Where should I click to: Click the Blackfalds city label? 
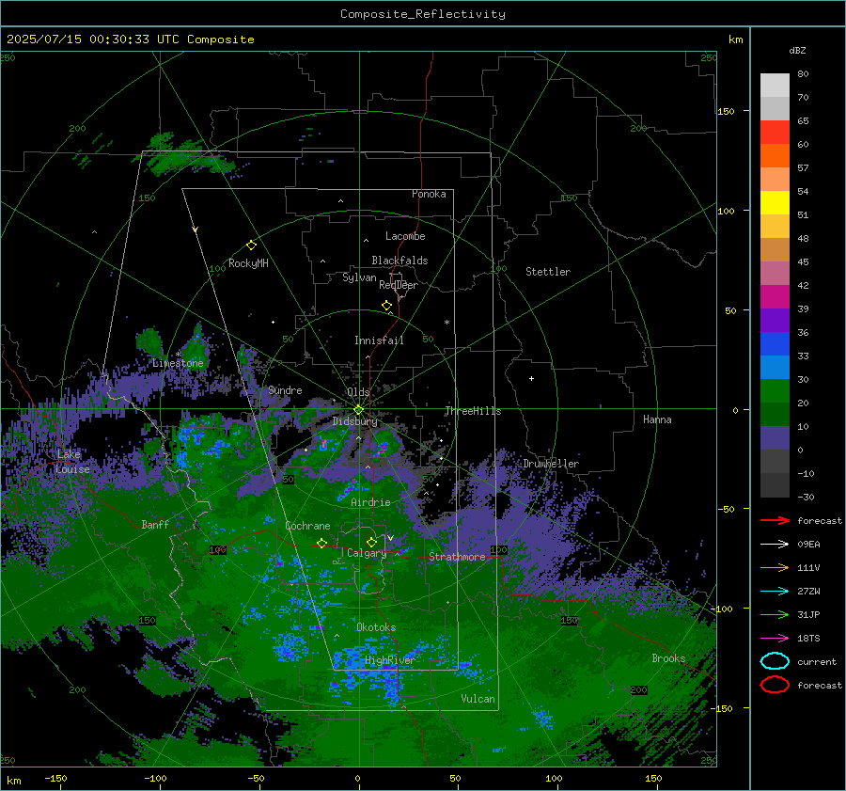point(399,261)
